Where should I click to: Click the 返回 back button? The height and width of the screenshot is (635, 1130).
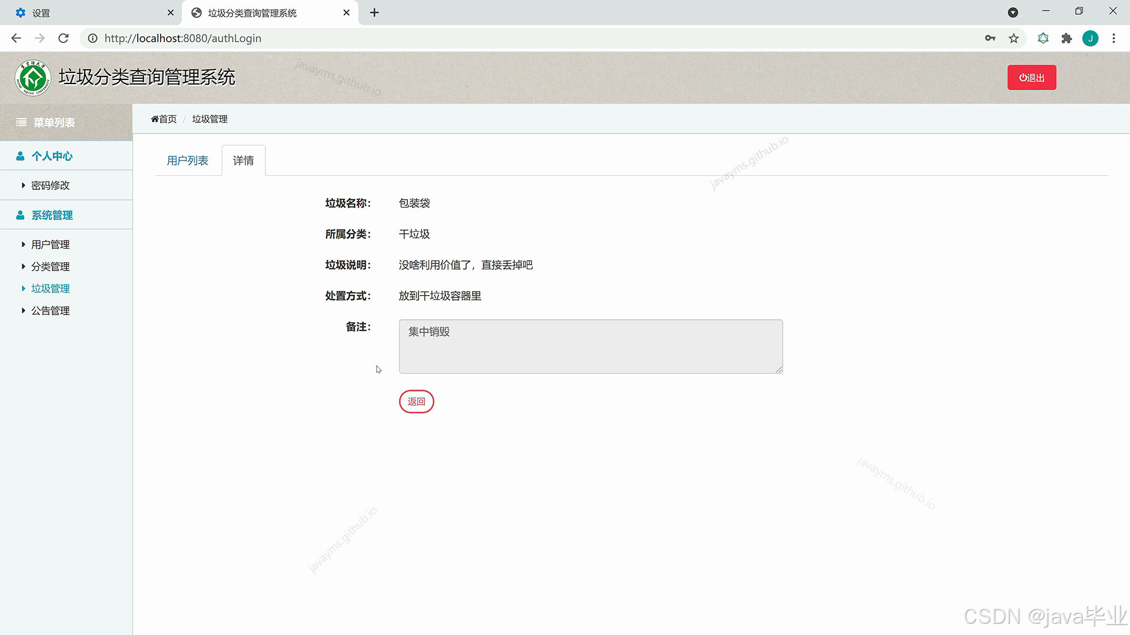point(417,402)
